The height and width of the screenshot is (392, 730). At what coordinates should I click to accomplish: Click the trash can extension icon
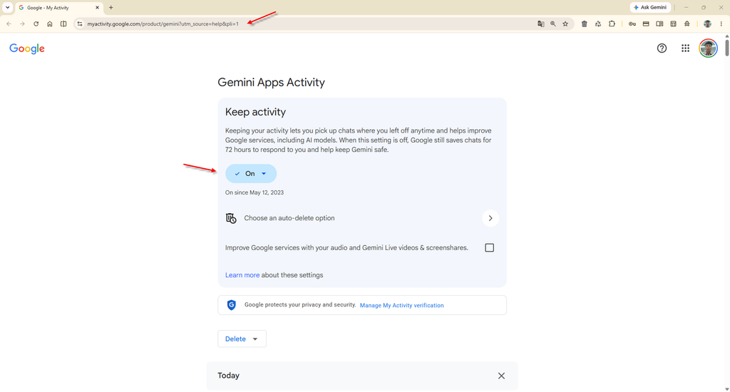(x=585, y=24)
